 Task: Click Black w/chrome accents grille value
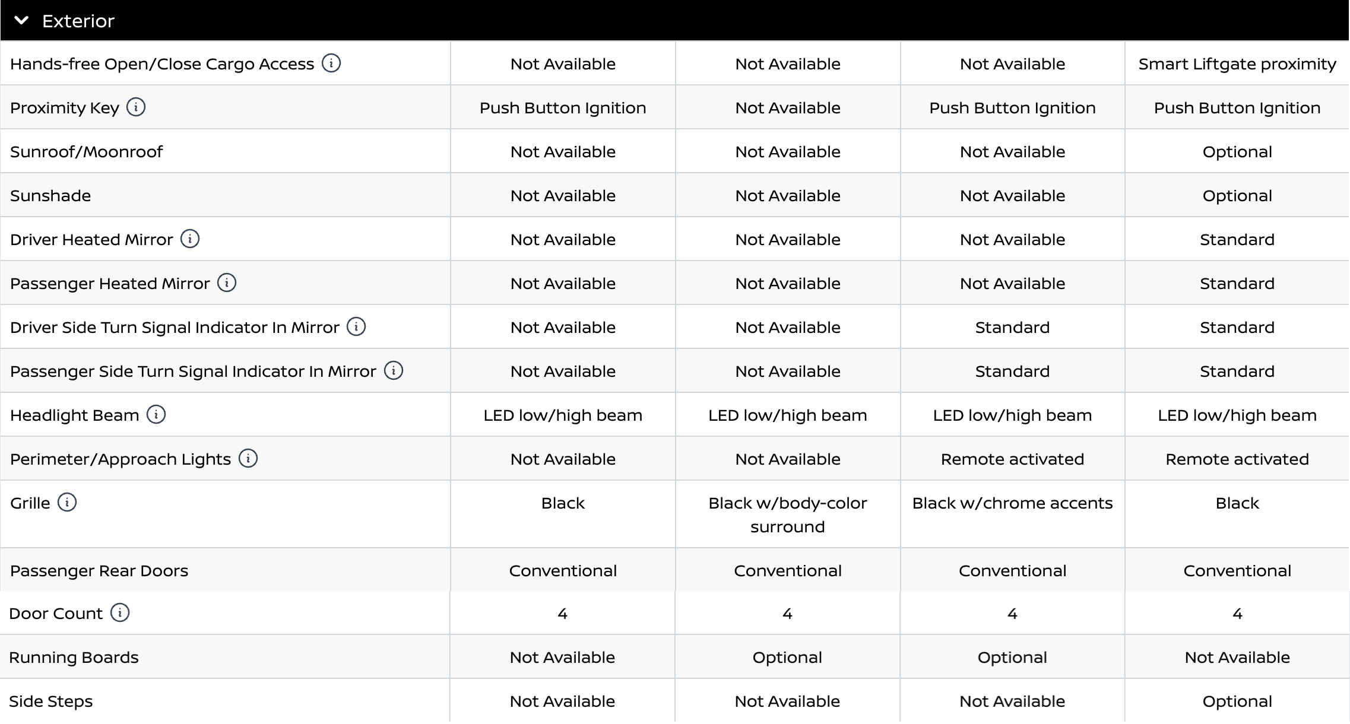[x=1012, y=503]
